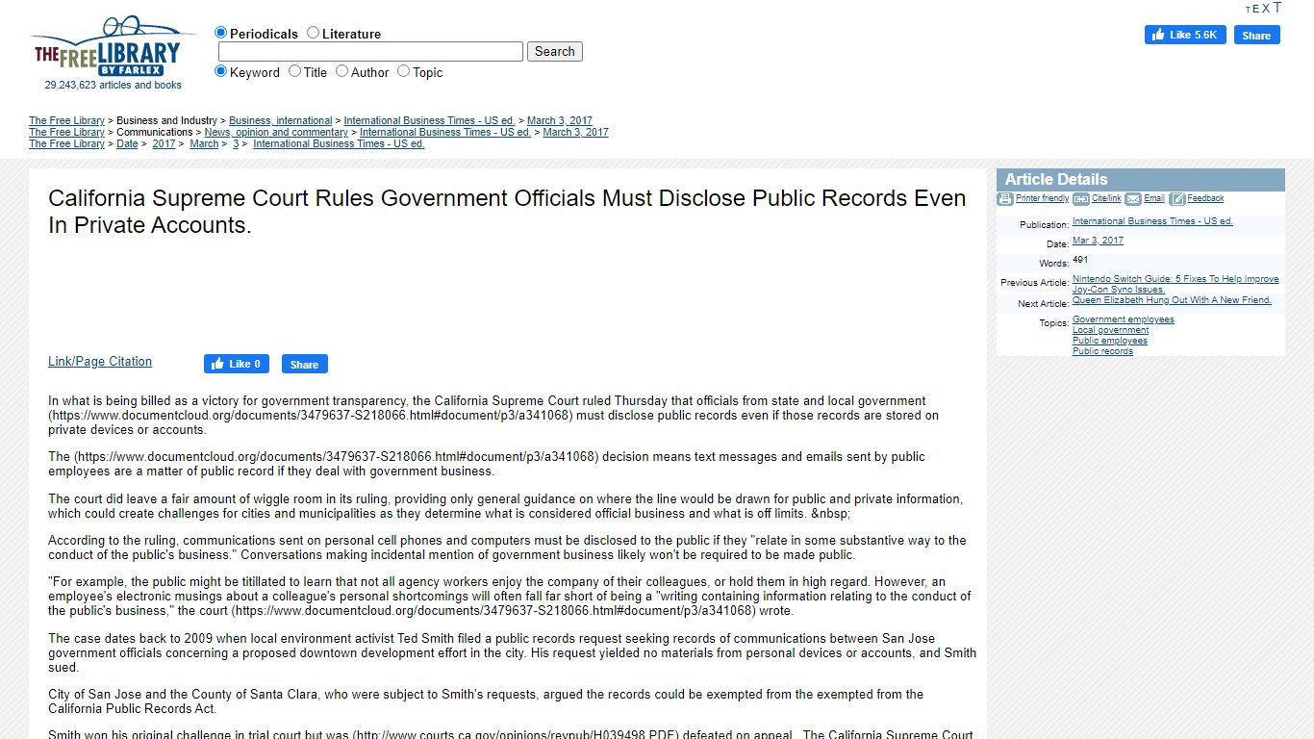Select the Keyword radio button
1314x739 pixels.
(x=220, y=71)
